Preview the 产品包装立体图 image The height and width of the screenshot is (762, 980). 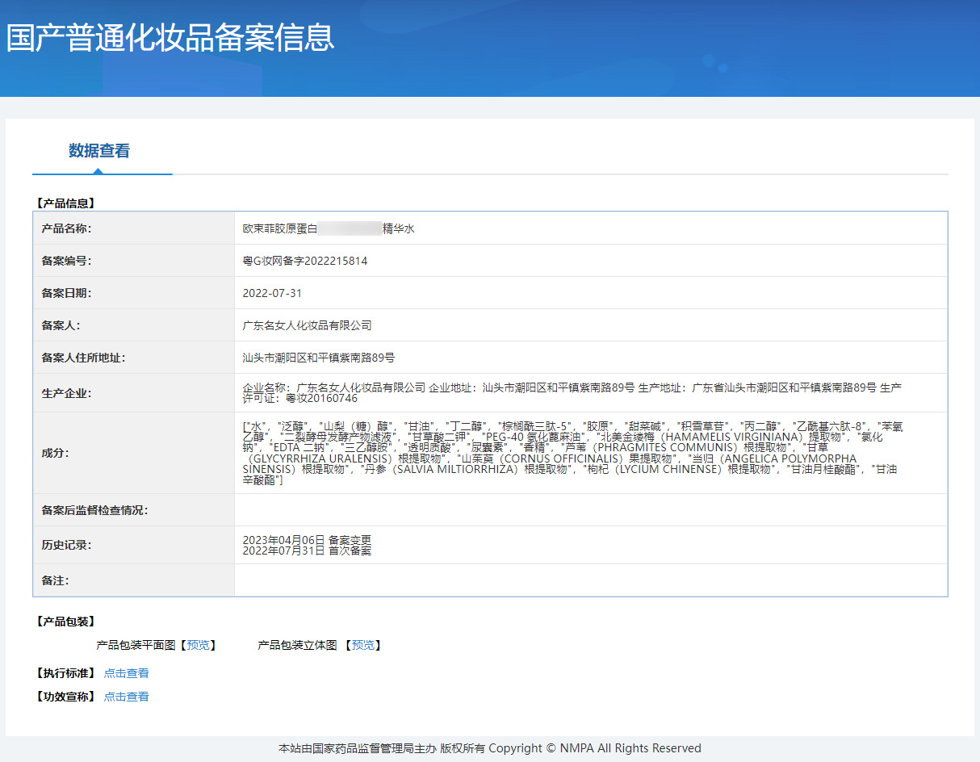[363, 645]
